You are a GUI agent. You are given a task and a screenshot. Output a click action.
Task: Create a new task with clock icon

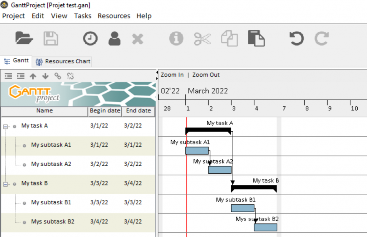pyautogui.click(x=90, y=38)
